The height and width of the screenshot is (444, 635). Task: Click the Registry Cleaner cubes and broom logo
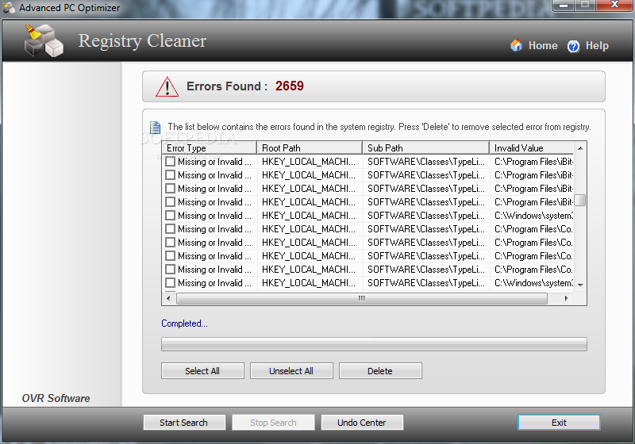pos(44,40)
